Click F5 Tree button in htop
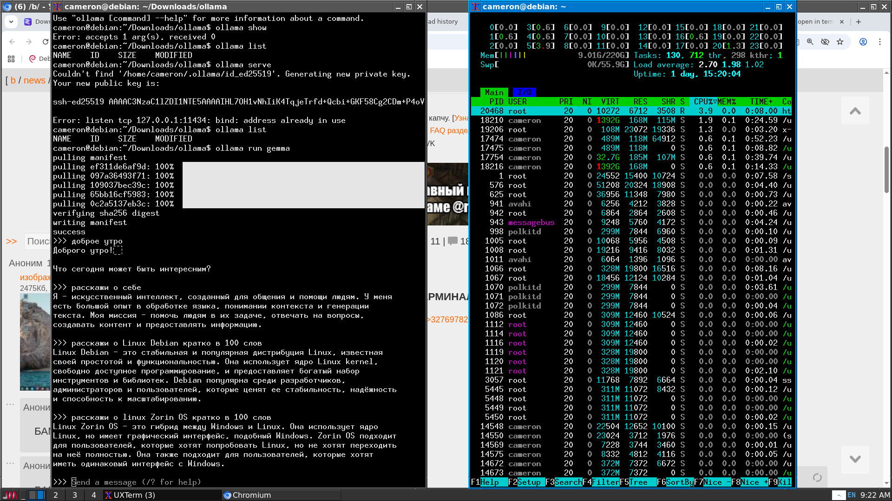Screen dimensions: 892x501 pyautogui.click(x=637, y=482)
